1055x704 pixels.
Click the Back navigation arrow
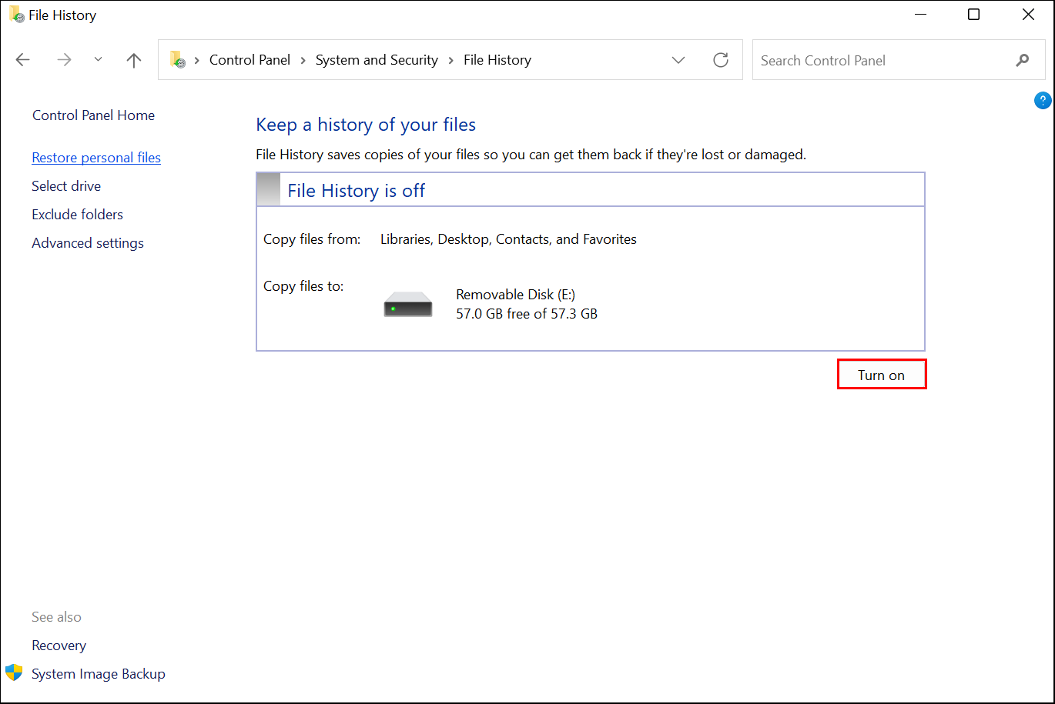click(x=23, y=60)
